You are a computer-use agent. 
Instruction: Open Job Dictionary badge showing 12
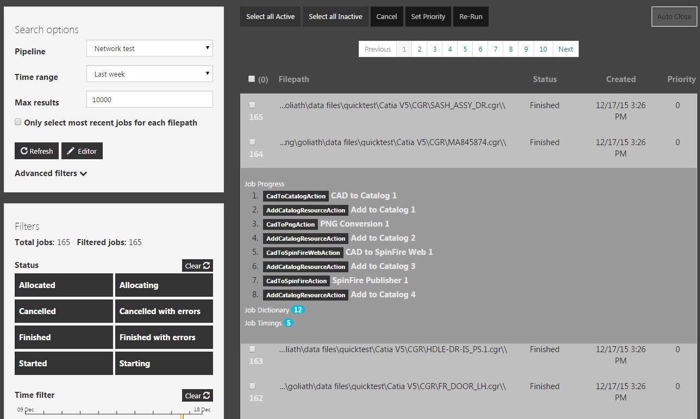(298, 310)
